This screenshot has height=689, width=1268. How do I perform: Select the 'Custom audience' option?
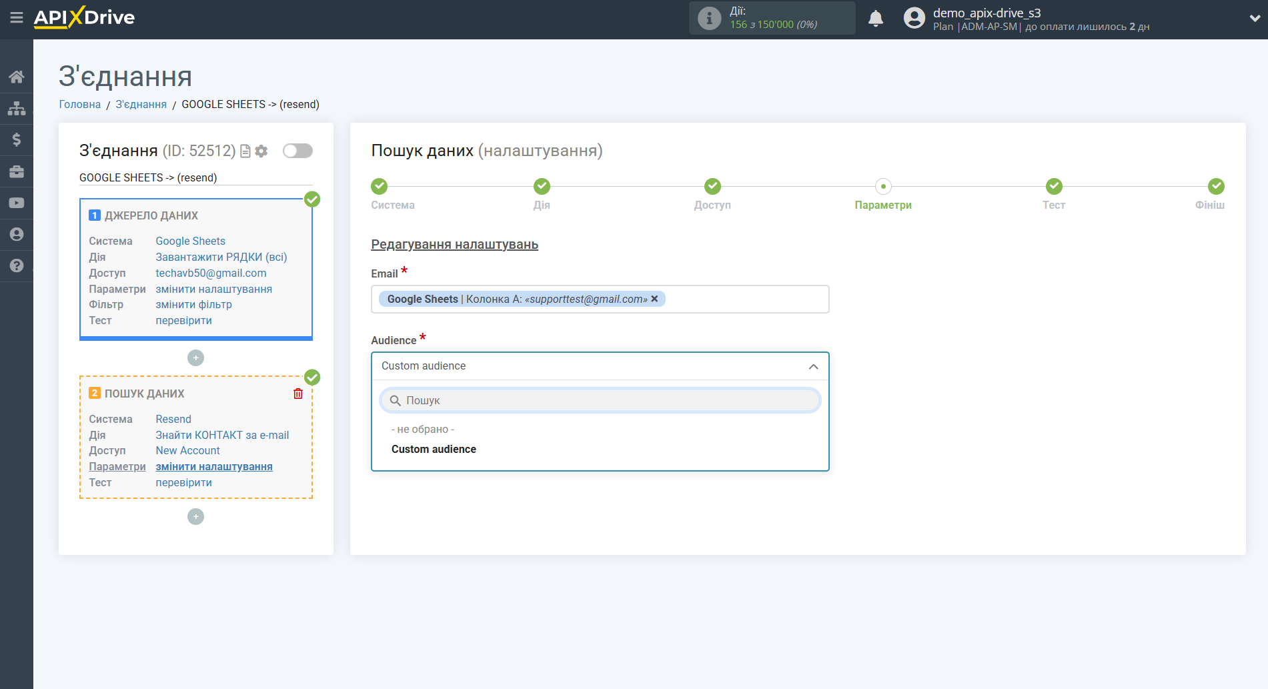(434, 449)
